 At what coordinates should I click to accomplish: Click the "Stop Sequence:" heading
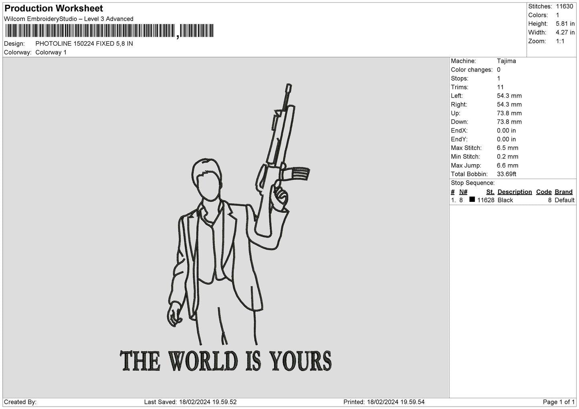473,183
